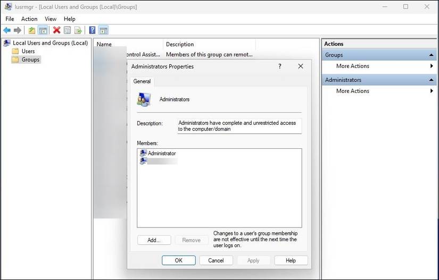
Task: Collapse the Groups section in Actions pane
Action: (x=431, y=55)
